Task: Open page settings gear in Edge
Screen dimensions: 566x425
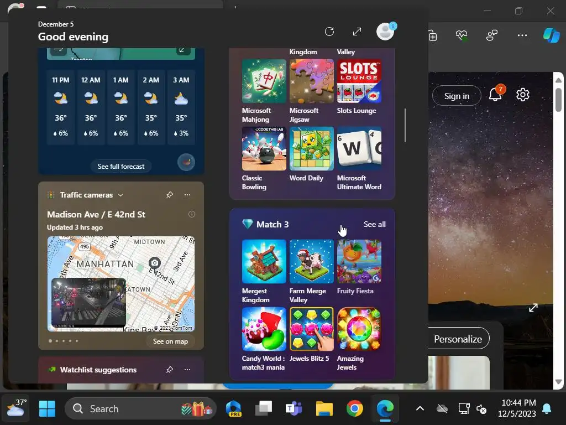Action: [x=522, y=95]
